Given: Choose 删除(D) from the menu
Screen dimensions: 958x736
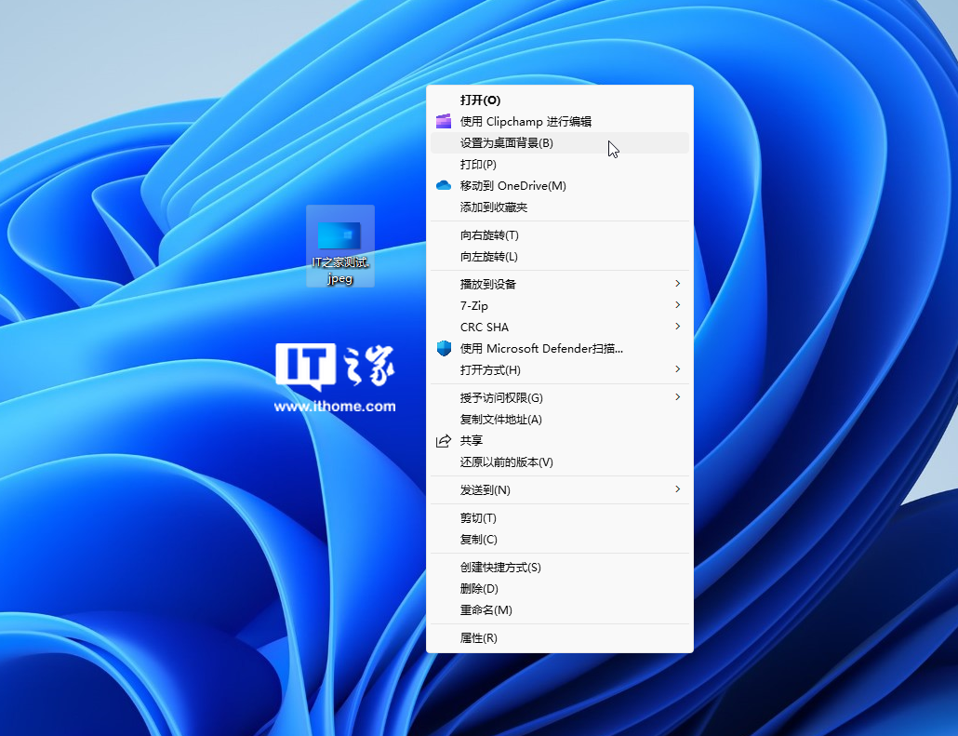Looking at the screenshot, I should (x=560, y=589).
